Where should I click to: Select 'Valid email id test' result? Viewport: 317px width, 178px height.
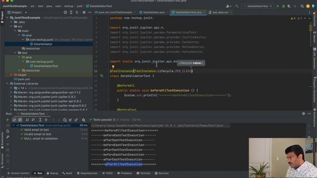pyautogui.click(x=36, y=130)
